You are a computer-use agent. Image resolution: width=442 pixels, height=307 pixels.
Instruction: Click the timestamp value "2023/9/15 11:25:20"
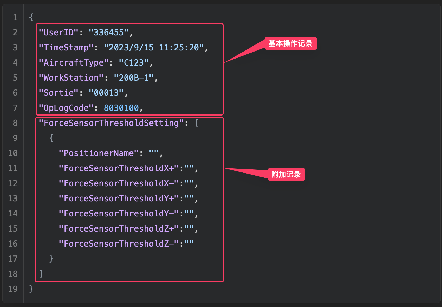click(154, 48)
